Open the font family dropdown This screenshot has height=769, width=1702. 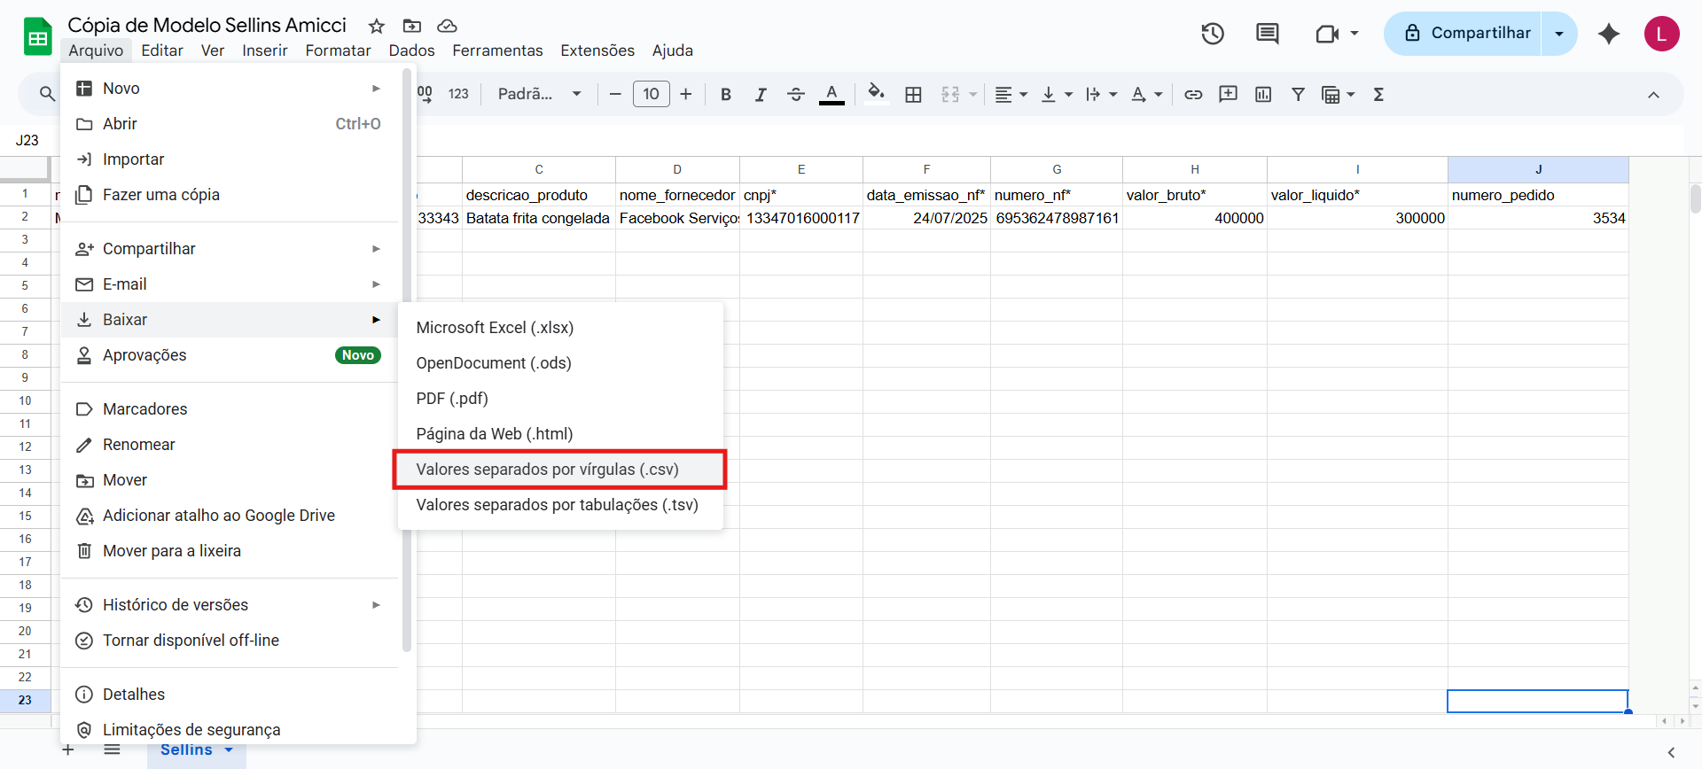point(539,94)
